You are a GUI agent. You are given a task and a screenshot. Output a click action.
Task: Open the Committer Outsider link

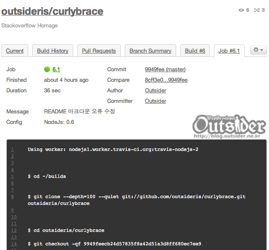(x=156, y=101)
